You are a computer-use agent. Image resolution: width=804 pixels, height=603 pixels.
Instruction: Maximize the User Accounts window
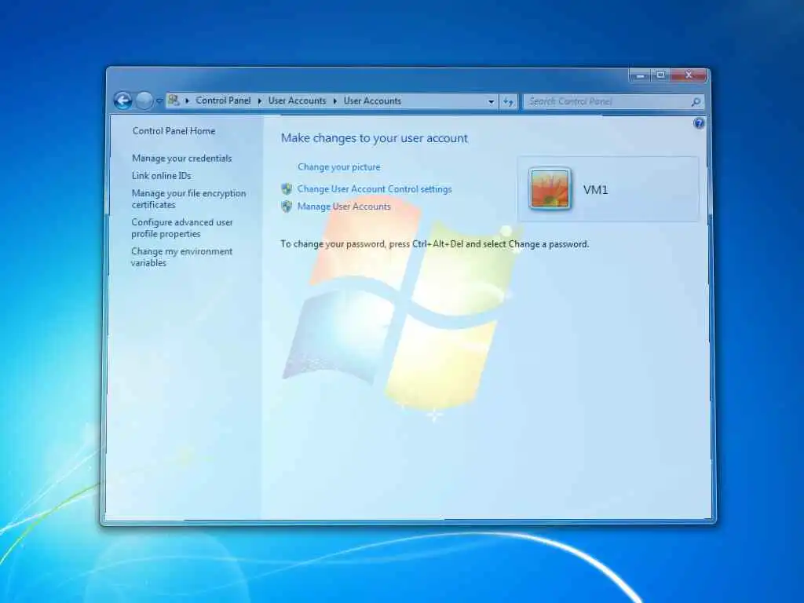tap(661, 75)
